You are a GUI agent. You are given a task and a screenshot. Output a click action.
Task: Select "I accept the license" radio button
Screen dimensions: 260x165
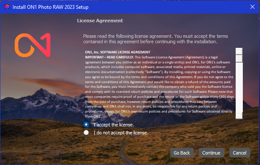(x=86, y=125)
